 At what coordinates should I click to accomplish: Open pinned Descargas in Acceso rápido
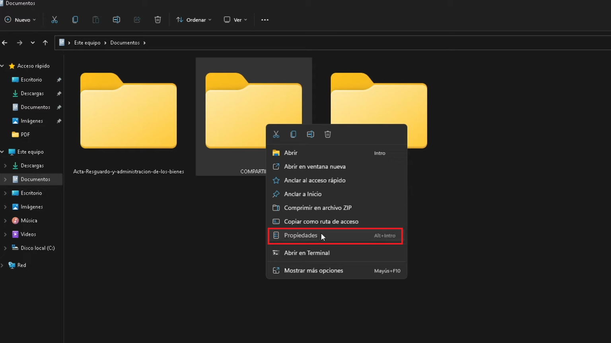click(x=32, y=94)
